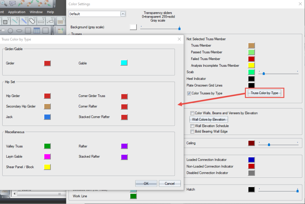The height and width of the screenshot is (204, 305).
Task: Select house view with arrow at upper-left
Action: coord(39,3)
